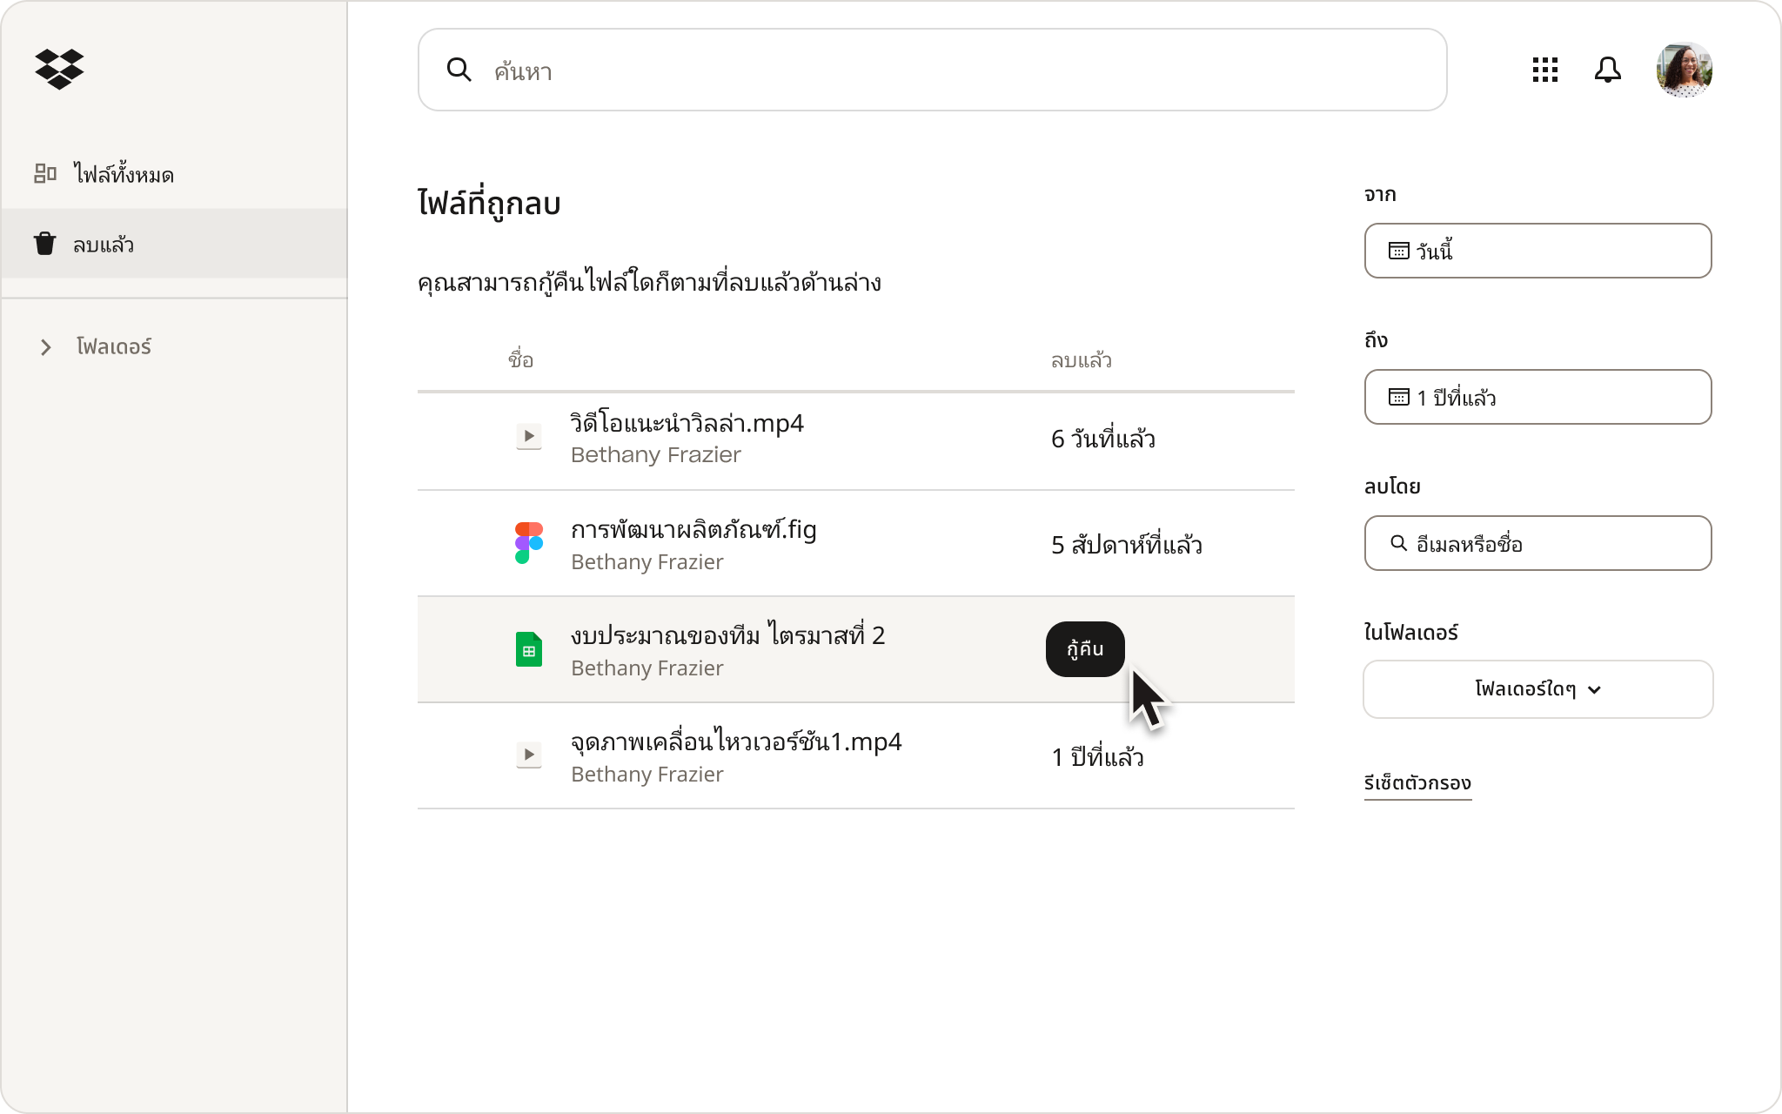The image size is (1782, 1114).
Task: Select ลบแล้ว in sidebar
Action: tap(174, 244)
